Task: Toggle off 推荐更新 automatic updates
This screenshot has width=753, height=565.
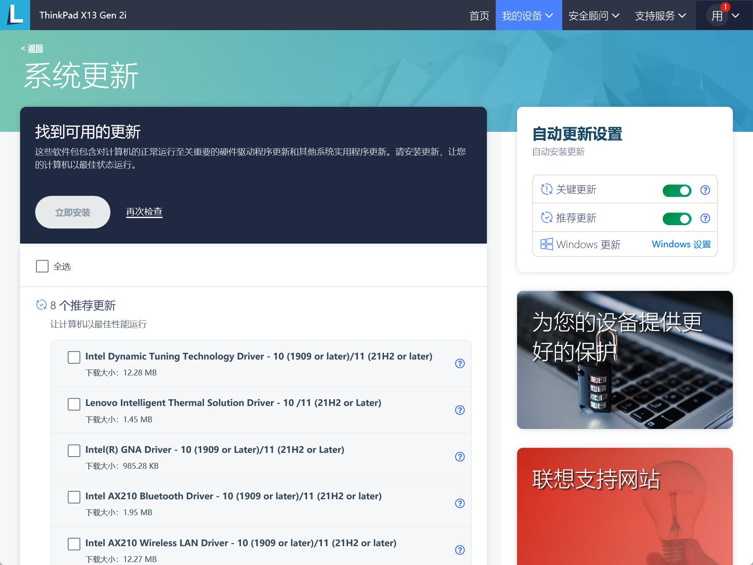Action: click(x=677, y=218)
